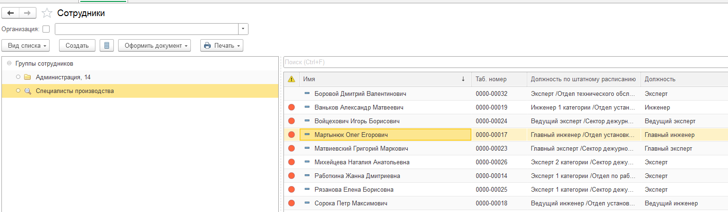
Task: Add Сотрудники page to favorites star
Action: [x=47, y=13]
